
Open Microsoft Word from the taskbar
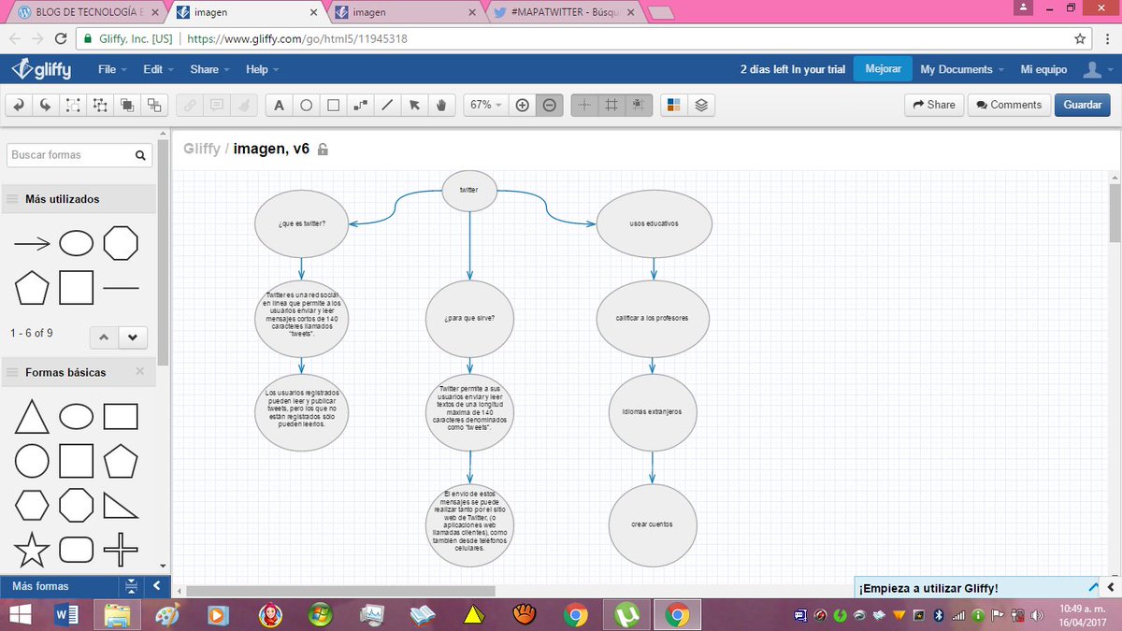(x=68, y=614)
